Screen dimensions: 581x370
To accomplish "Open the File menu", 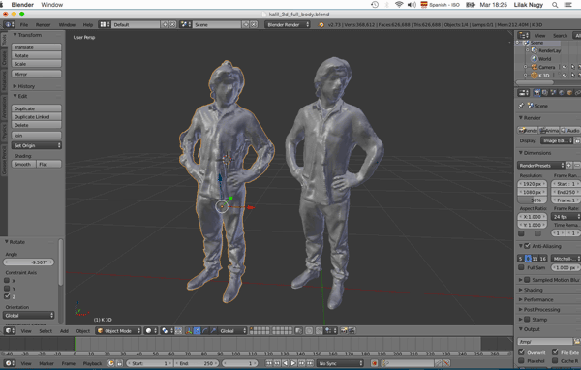I will pos(24,24).
